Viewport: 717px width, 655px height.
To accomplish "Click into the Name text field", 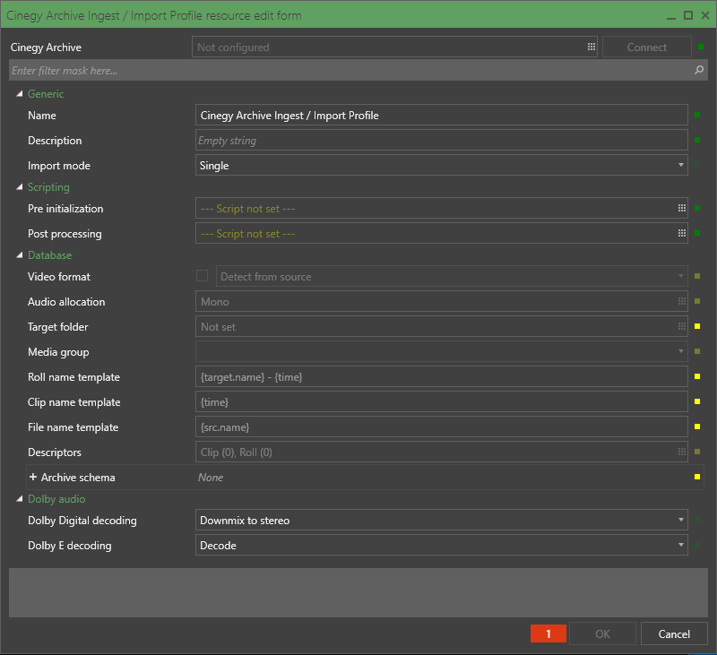I will [441, 115].
